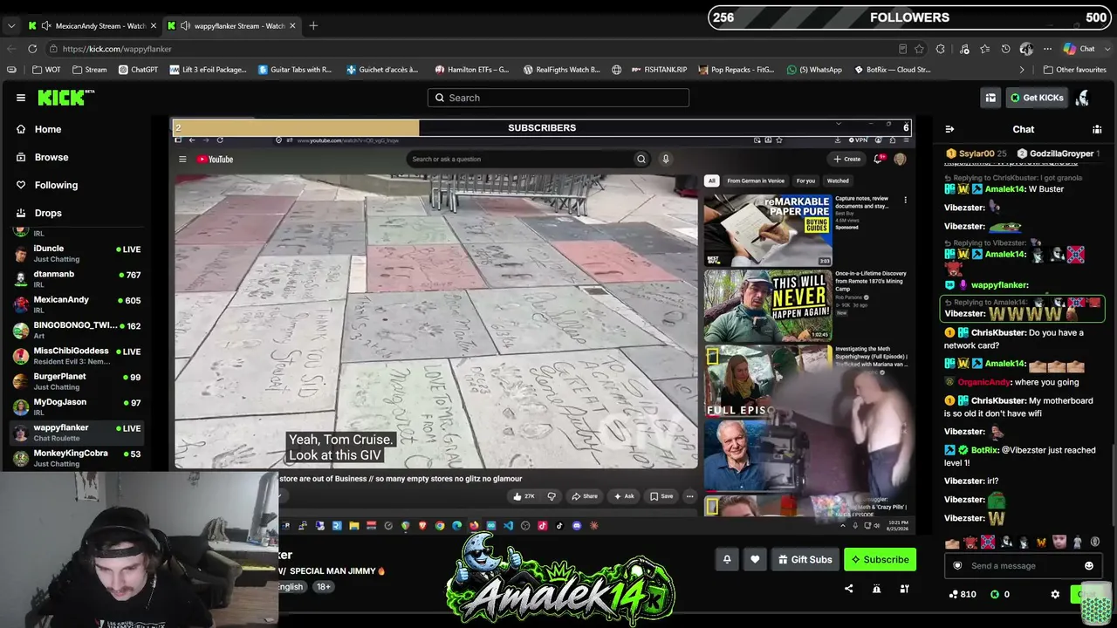Collapse the chat panel with the arrow icon
The image size is (1117, 628).
click(949, 129)
